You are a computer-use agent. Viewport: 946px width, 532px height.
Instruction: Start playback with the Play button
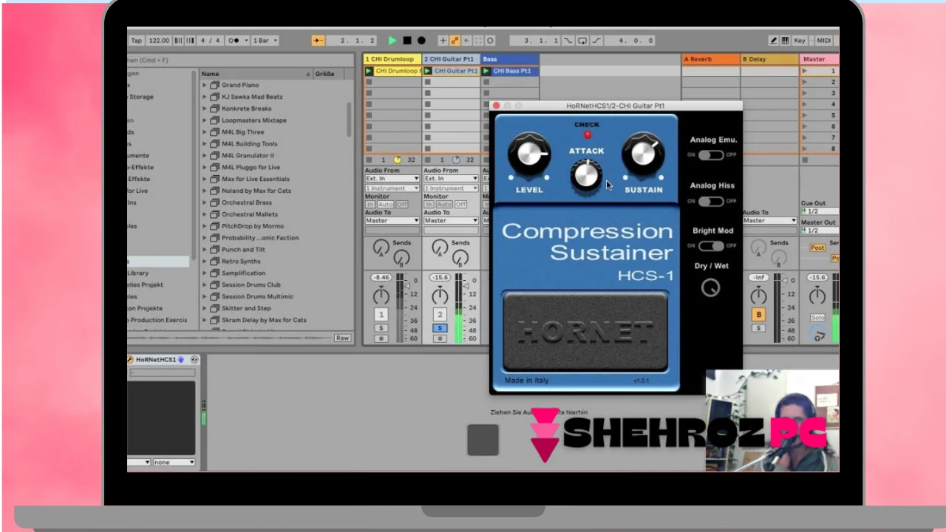392,41
